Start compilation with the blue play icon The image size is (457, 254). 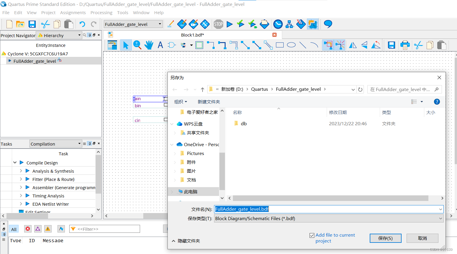230,24
